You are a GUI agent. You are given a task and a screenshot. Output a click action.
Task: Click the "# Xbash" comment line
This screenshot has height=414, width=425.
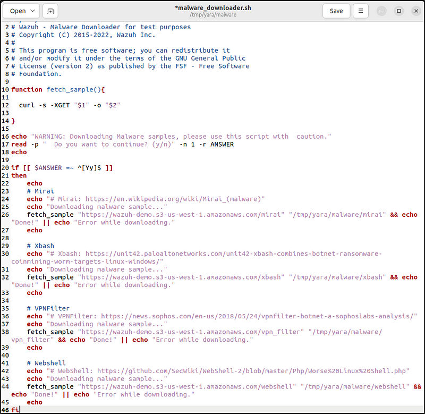[40, 246]
